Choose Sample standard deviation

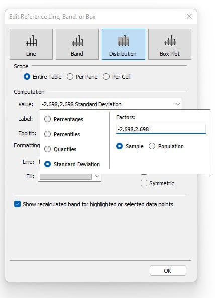(119, 146)
